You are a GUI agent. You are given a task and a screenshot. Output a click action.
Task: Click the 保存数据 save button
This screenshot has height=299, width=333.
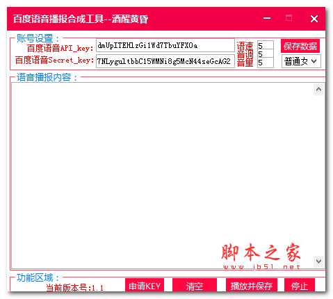point(300,46)
